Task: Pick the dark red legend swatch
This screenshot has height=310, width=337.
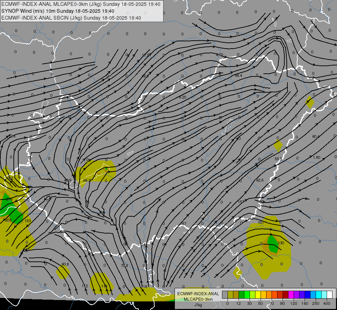Action: 285,294
